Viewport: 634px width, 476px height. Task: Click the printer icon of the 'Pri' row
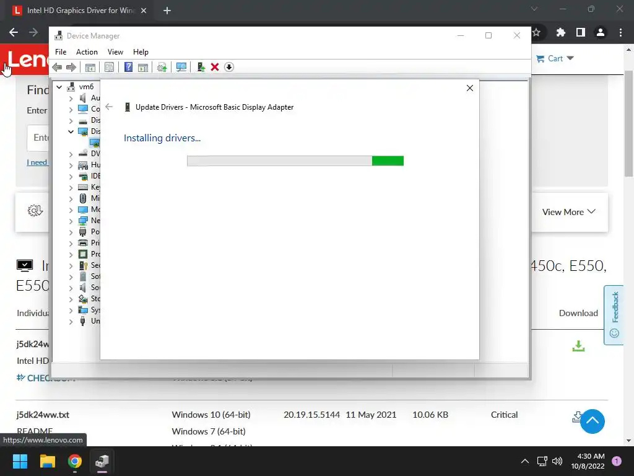(83, 243)
